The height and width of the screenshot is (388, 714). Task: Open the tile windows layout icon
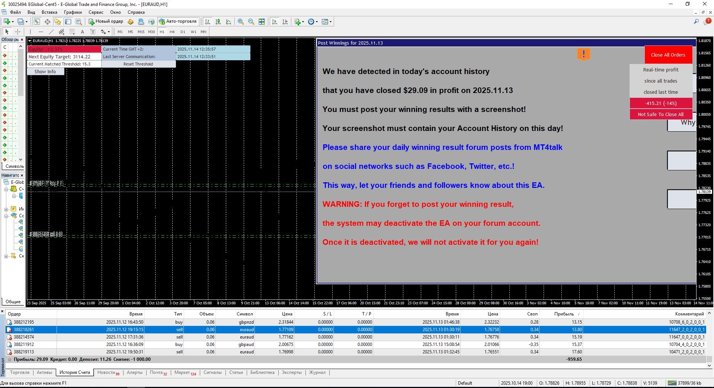pyautogui.click(x=262, y=22)
